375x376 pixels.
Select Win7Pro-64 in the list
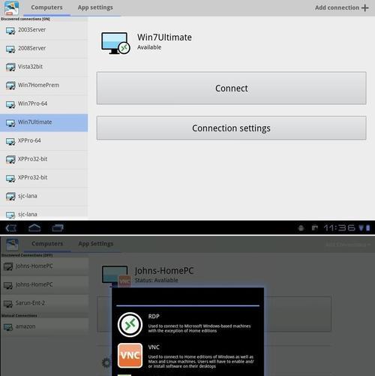[43, 104]
